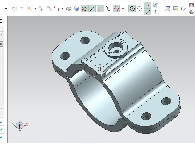
Task: Click the blue cube see-through icon
Action: [76, 9]
